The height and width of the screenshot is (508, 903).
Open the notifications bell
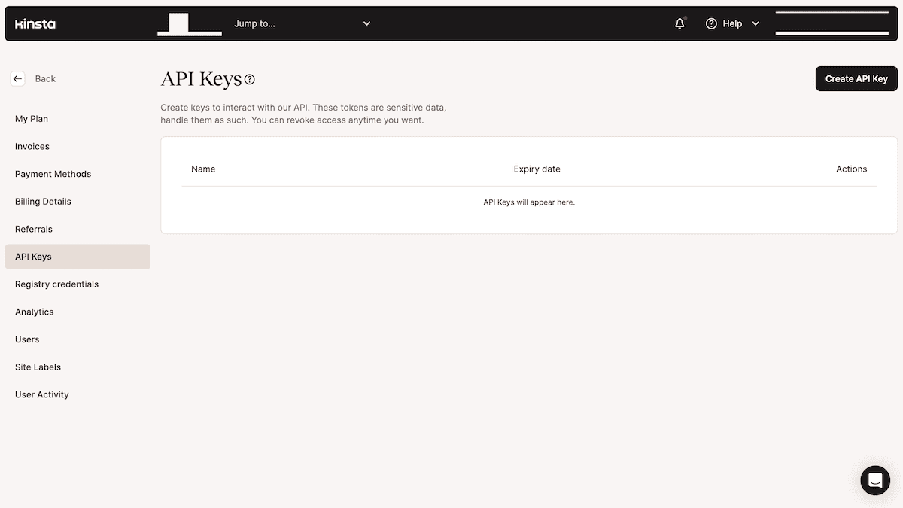(680, 23)
